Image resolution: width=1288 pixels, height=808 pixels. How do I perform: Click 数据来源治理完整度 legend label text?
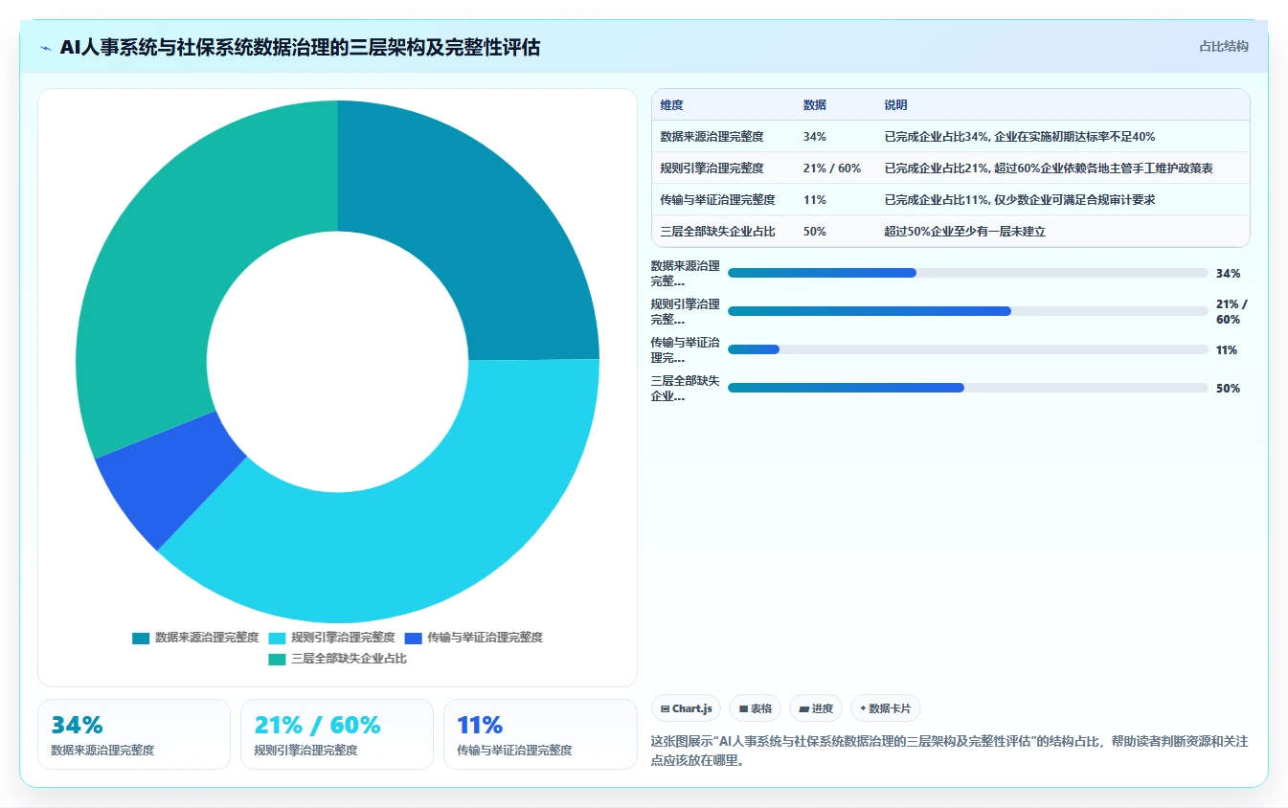coord(207,638)
